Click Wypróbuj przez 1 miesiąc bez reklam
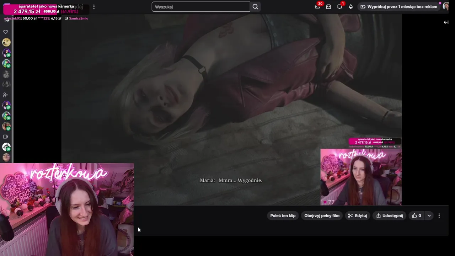455x256 pixels. tap(398, 7)
